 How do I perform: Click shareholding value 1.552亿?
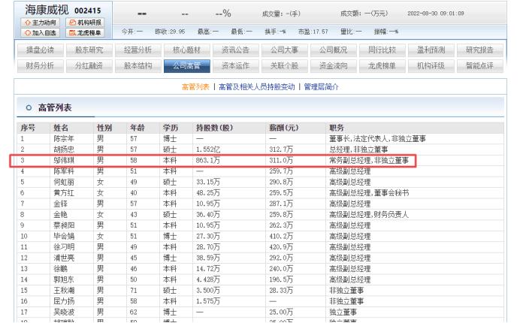pos(208,149)
